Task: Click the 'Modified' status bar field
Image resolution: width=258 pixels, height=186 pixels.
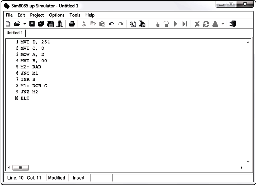Action: (x=57, y=178)
